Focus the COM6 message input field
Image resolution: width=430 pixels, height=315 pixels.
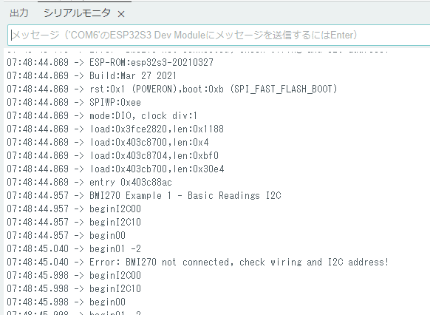(x=219, y=35)
